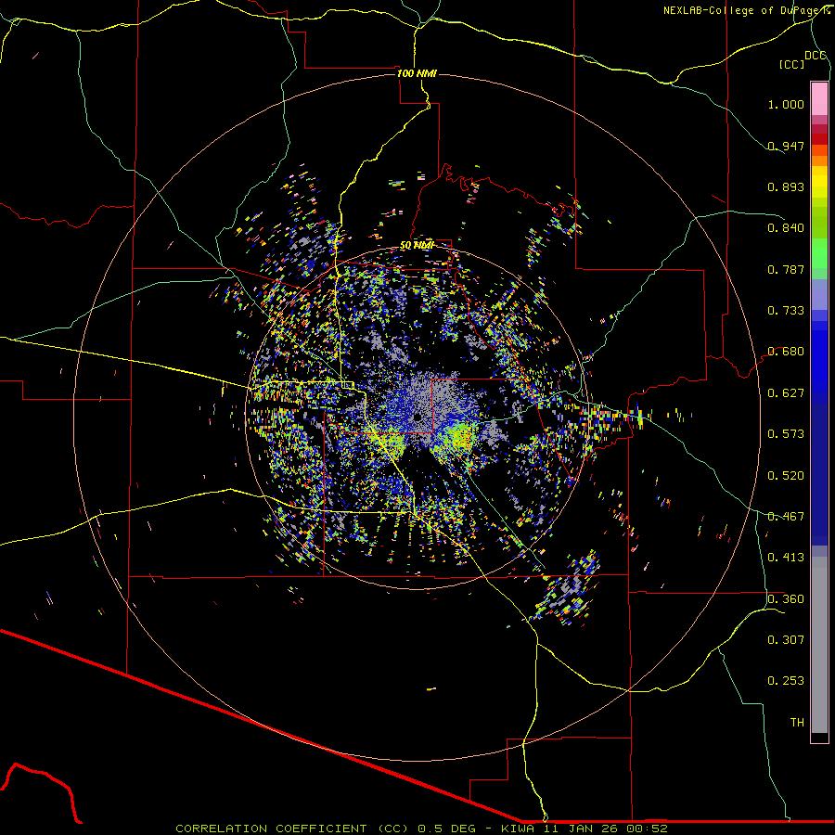This screenshot has width=835, height=835.
Task: Click the 0.520 legend label
Action: 786,476
